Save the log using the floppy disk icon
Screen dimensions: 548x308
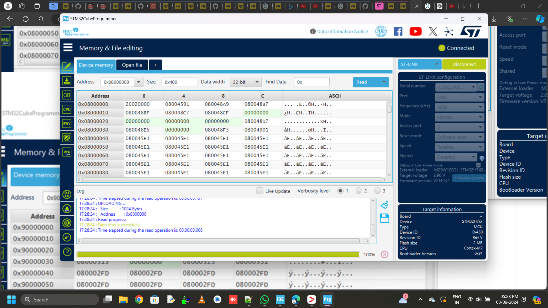pos(384,218)
